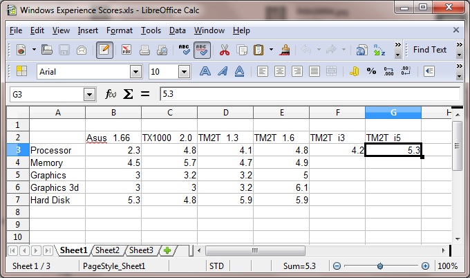
Task: Open the File menu
Action: pyautogui.click(x=16, y=30)
